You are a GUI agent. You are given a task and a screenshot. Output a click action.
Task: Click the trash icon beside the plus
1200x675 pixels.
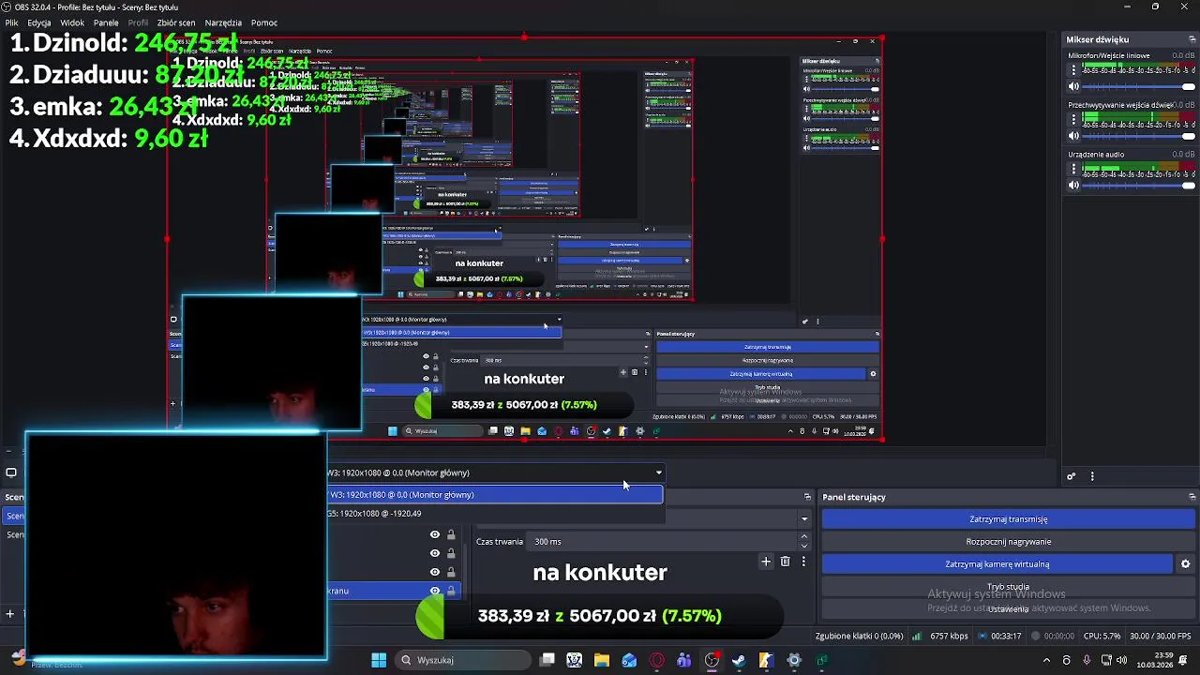click(786, 562)
